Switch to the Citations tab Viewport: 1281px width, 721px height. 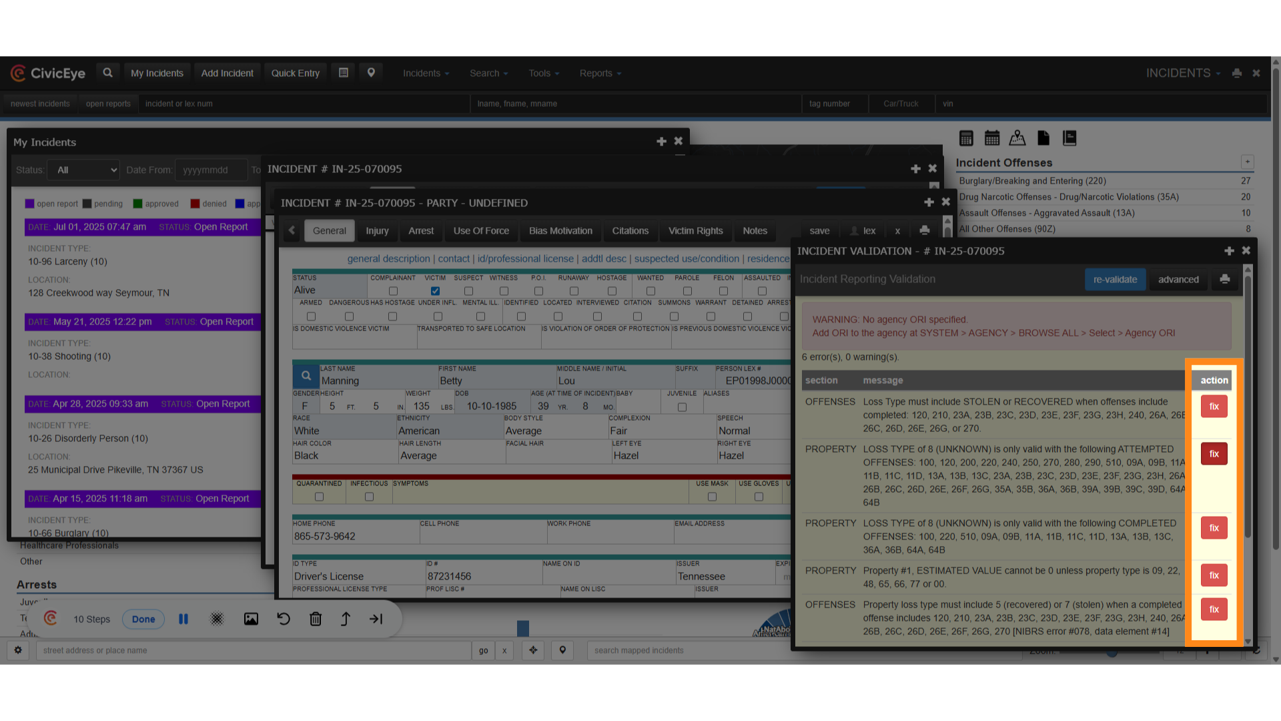tap(630, 230)
